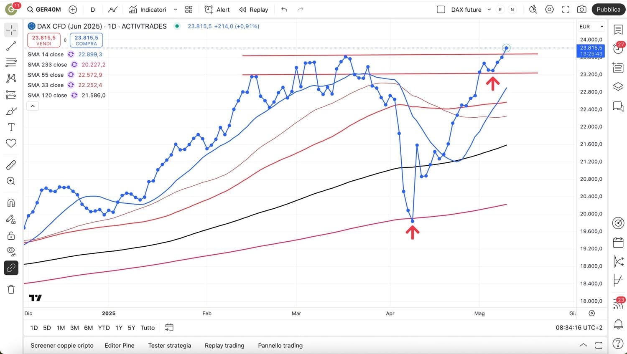The height and width of the screenshot is (354, 627).
Task: Click the COMPRA buy button
Action: 86,40
